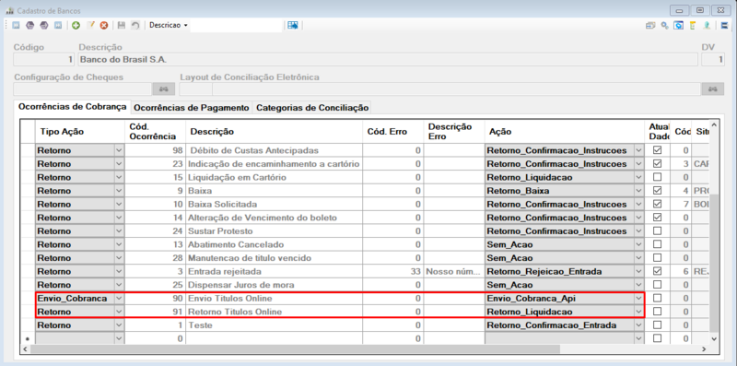Select the 'Alteração de Vencimento do boleto' cell
The width and height of the screenshot is (737, 366).
pyautogui.click(x=274, y=218)
